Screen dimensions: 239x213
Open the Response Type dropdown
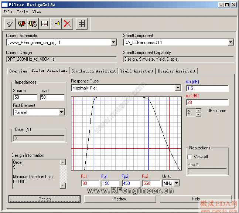click(178, 88)
